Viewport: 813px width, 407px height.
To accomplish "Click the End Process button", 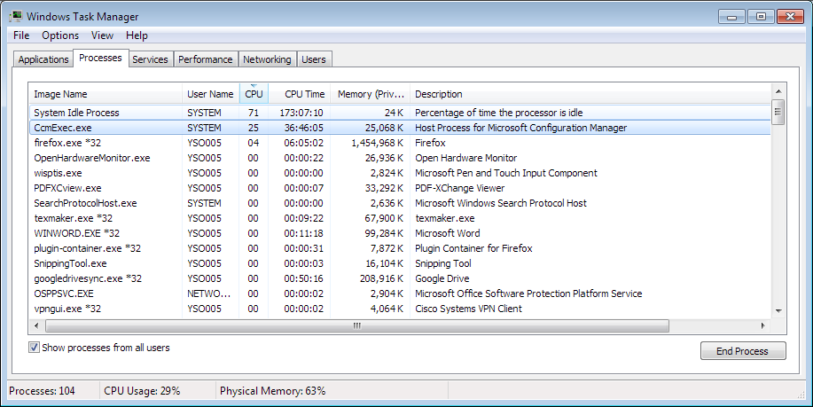I will coord(742,351).
